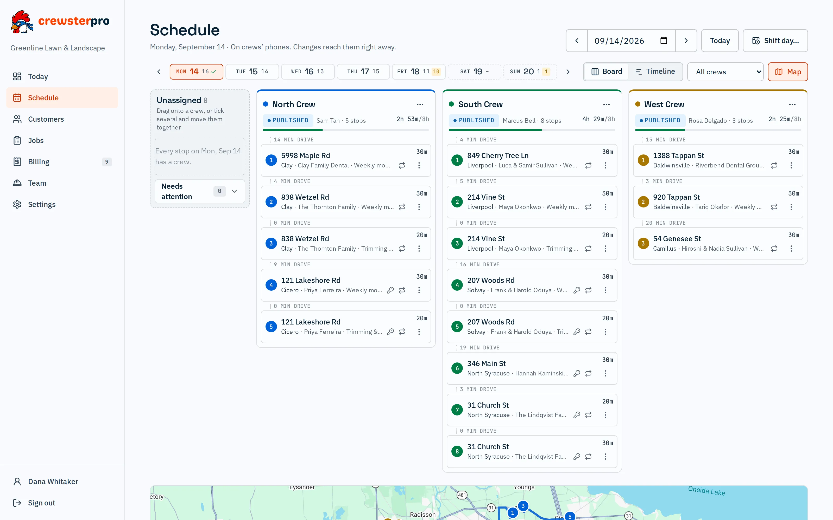Select the Tue 15 day tab

point(252,71)
